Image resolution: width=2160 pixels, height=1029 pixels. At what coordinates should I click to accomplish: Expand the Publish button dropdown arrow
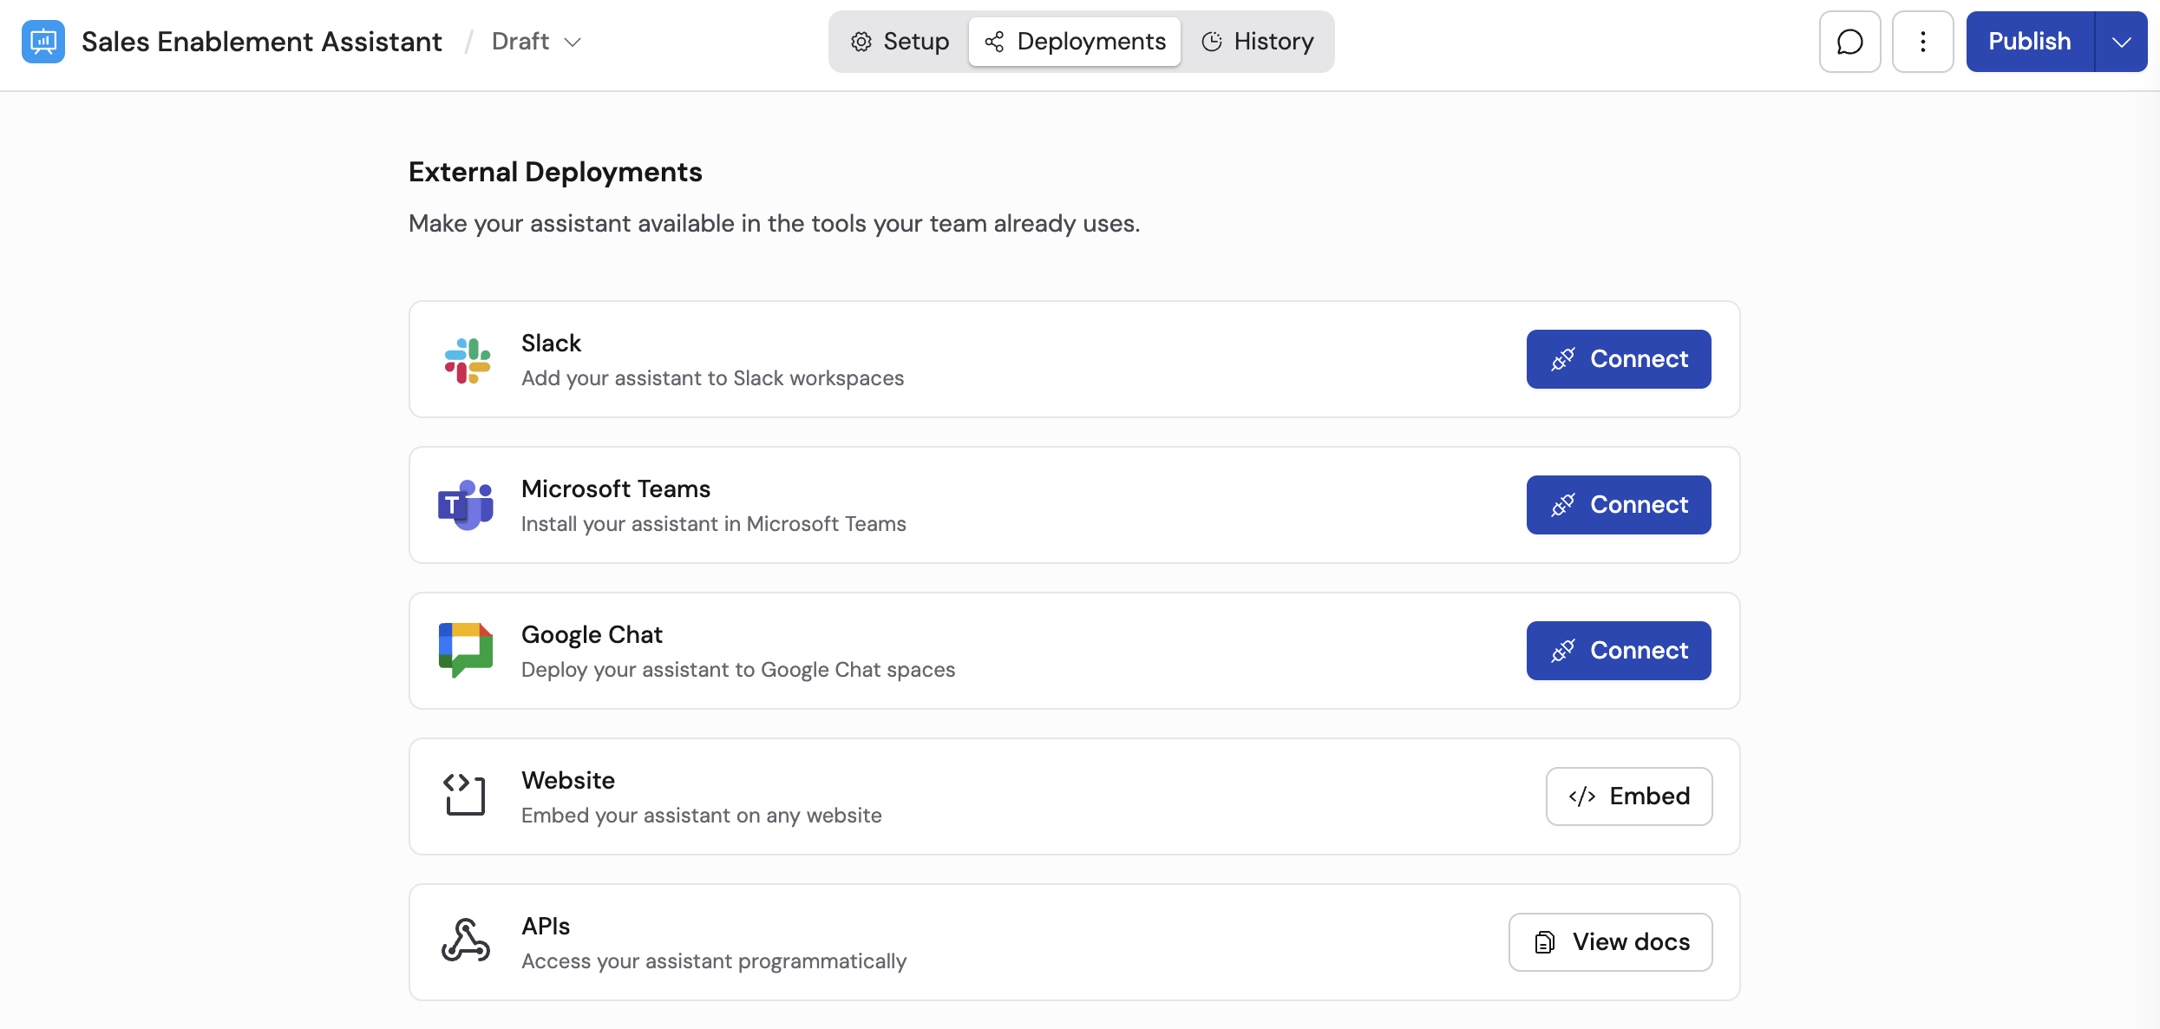(2122, 41)
